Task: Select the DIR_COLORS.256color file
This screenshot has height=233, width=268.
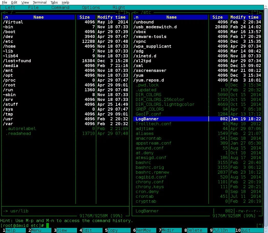Action: point(197,100)
